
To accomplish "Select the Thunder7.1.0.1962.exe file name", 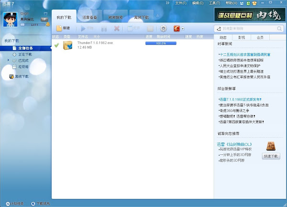I will (95, 43).
